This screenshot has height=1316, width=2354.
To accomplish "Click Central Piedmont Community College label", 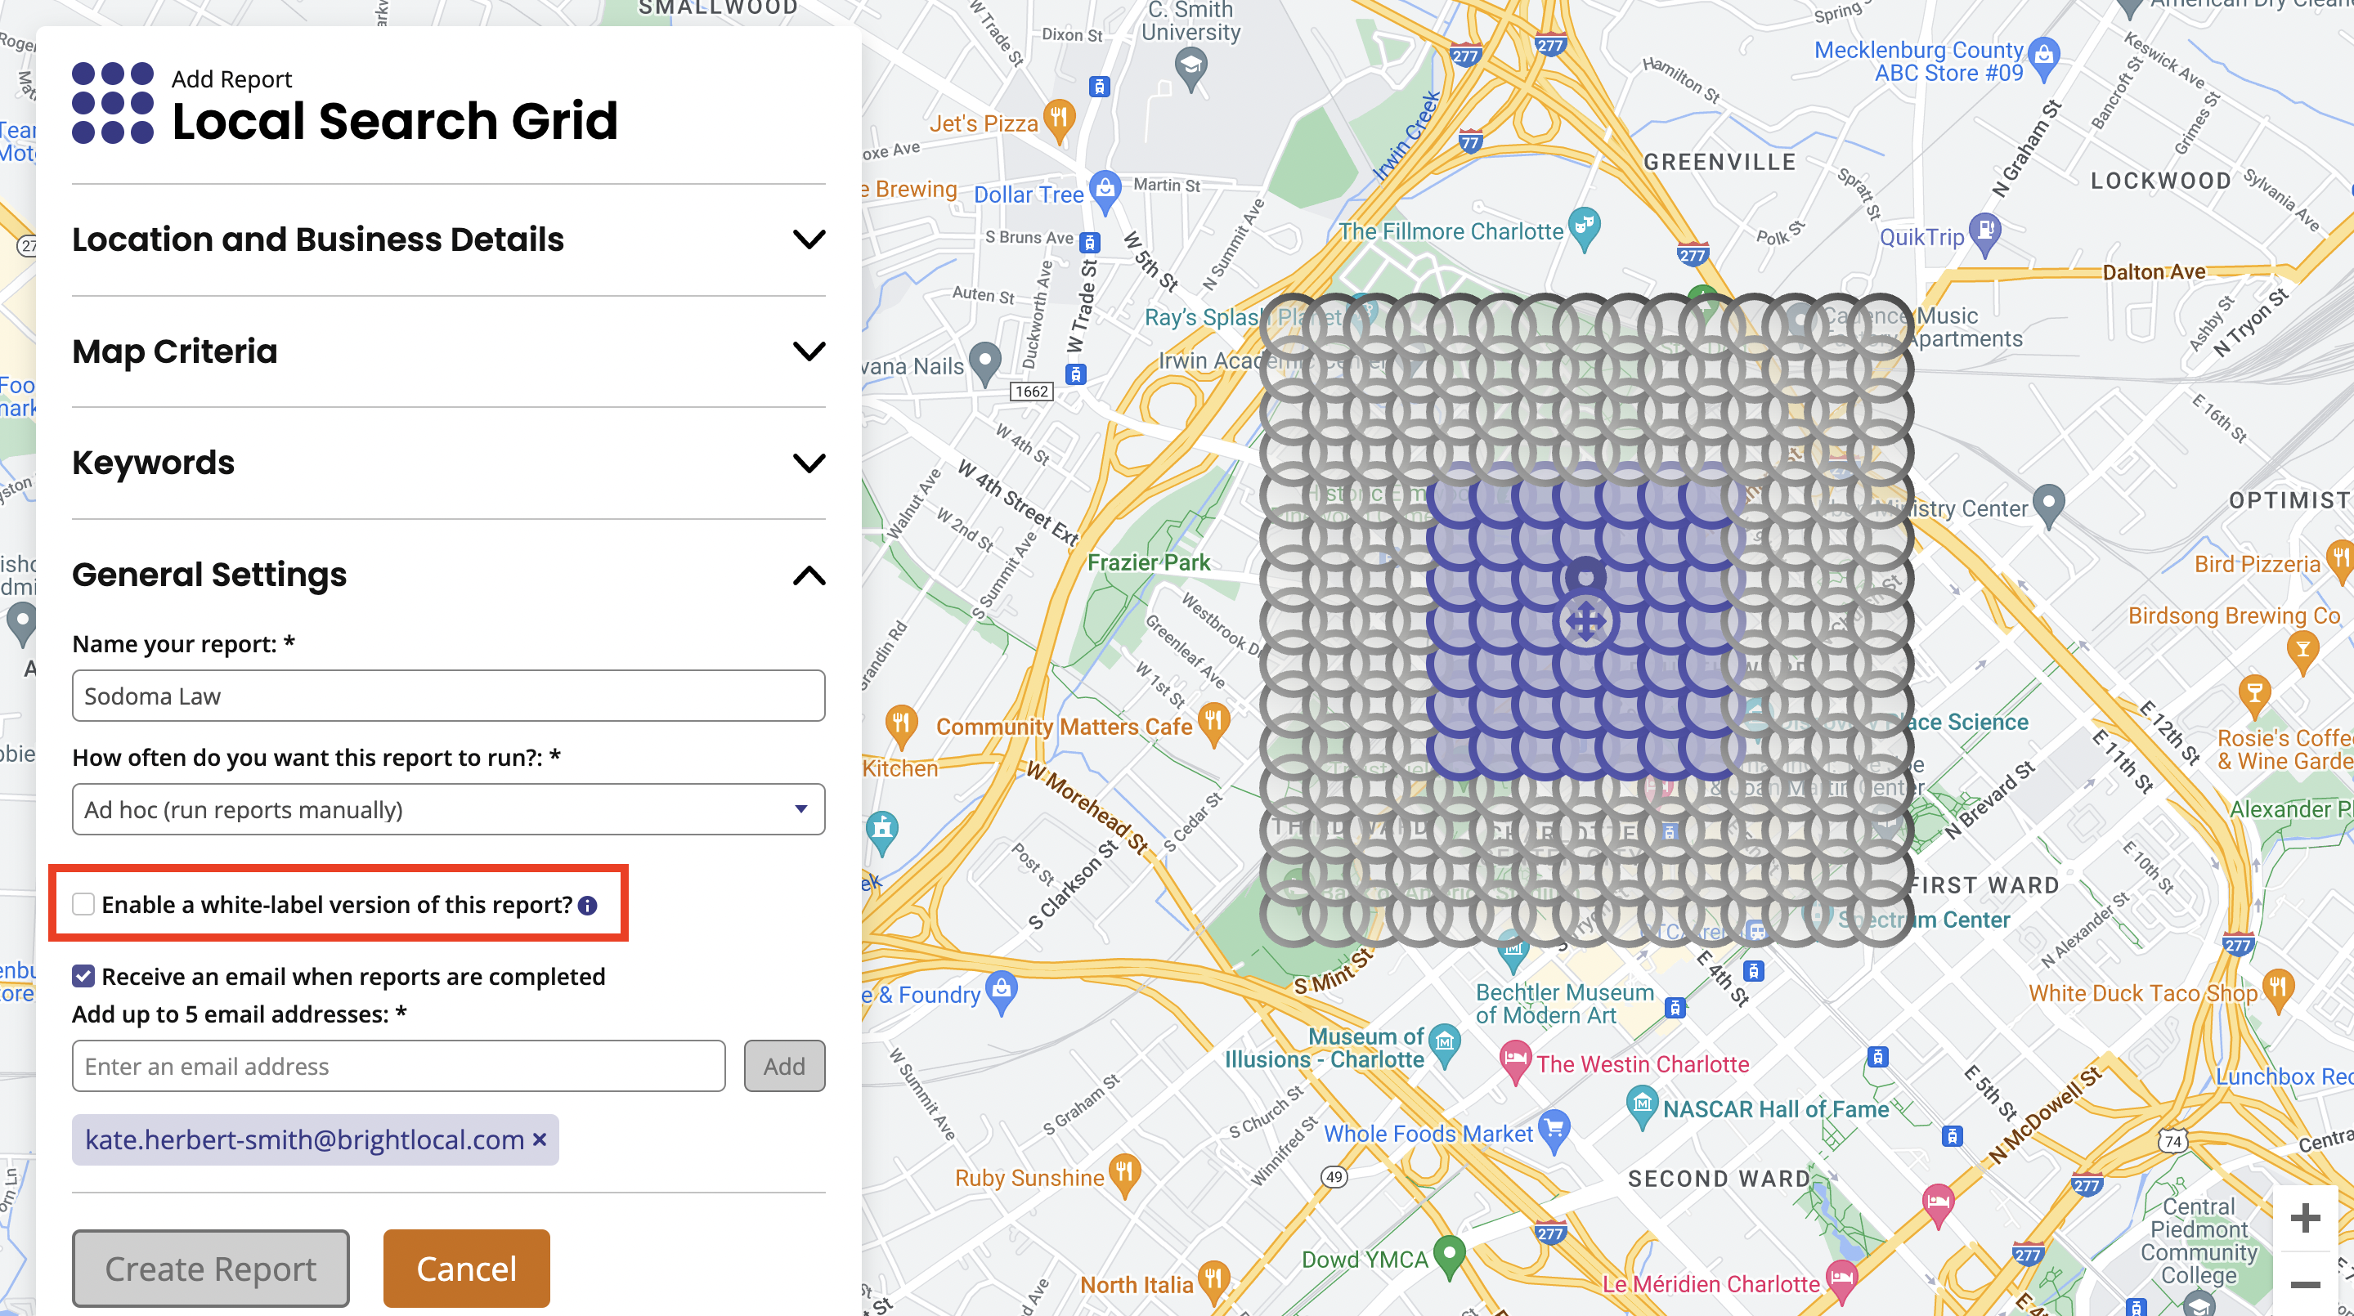I will (2199, 1240).
